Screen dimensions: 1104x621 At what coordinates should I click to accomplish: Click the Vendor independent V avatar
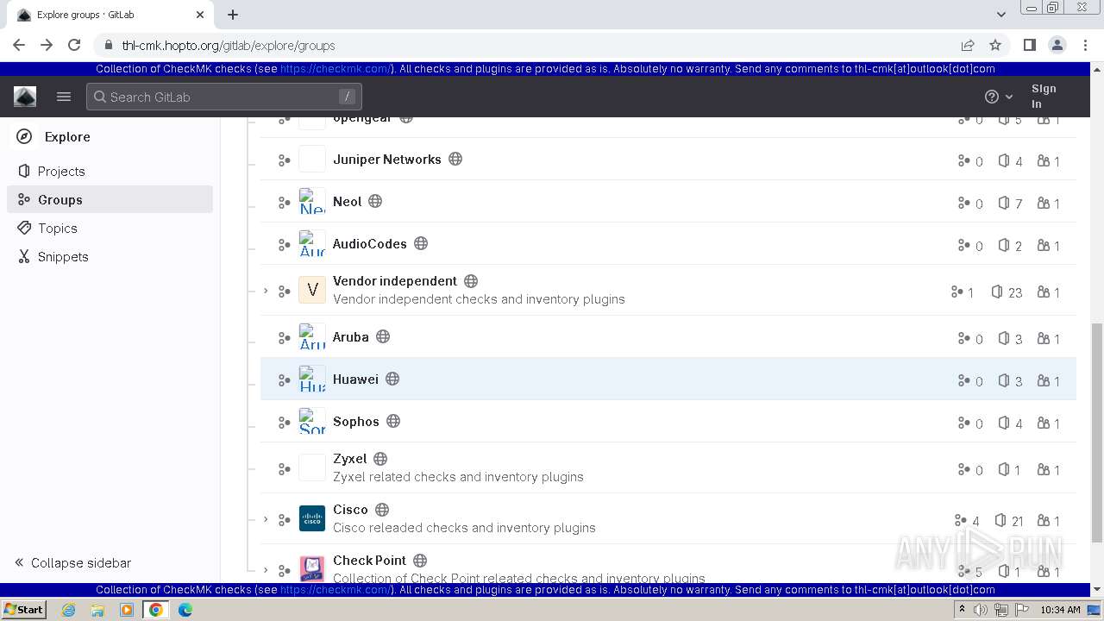(x=312, y=290)
